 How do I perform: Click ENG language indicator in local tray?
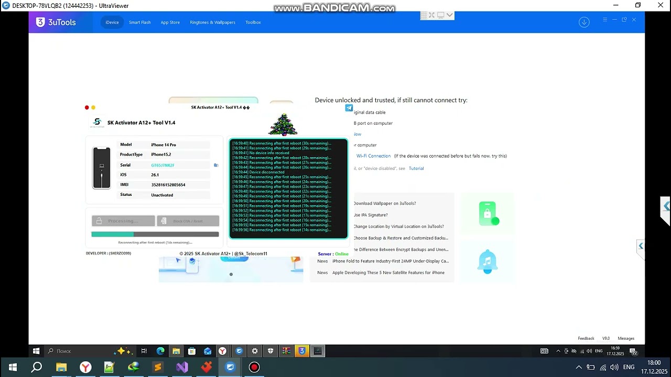pos(629,367)
